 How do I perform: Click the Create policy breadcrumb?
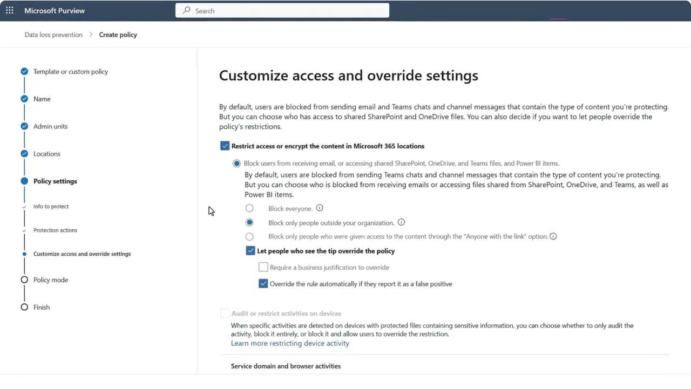point(118,35)
